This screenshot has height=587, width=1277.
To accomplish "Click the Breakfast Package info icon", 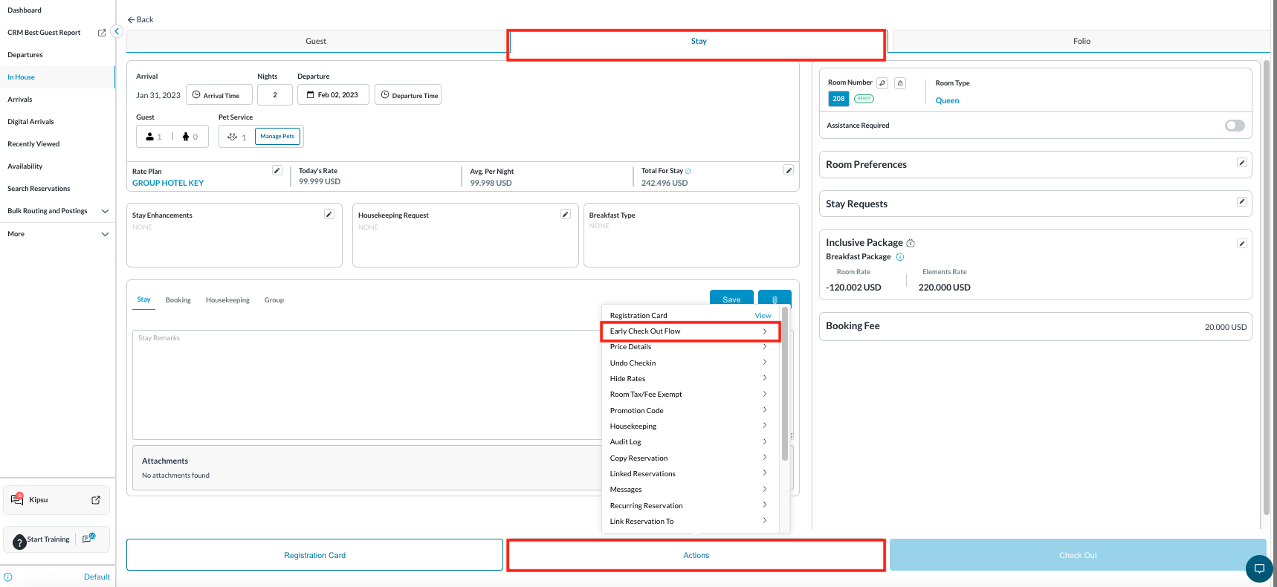I will pyautogui.click(x=900, y=257).
